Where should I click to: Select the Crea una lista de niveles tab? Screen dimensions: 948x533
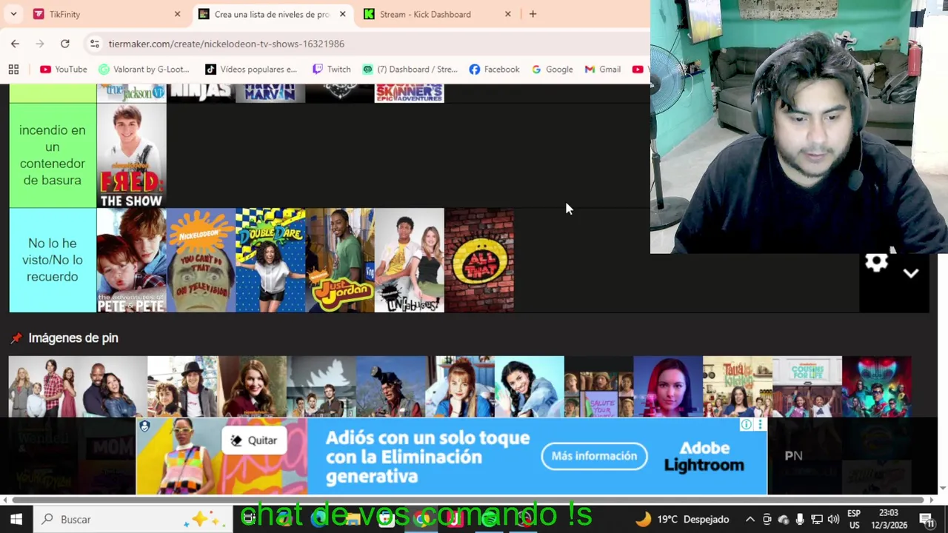coord(272,14)
